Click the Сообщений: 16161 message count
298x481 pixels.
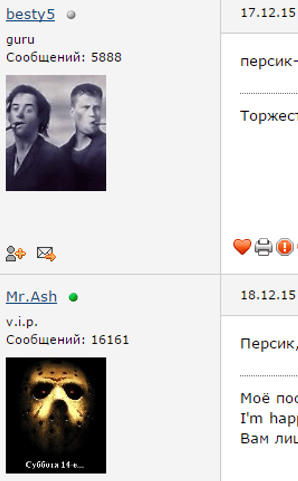[67, 340]
